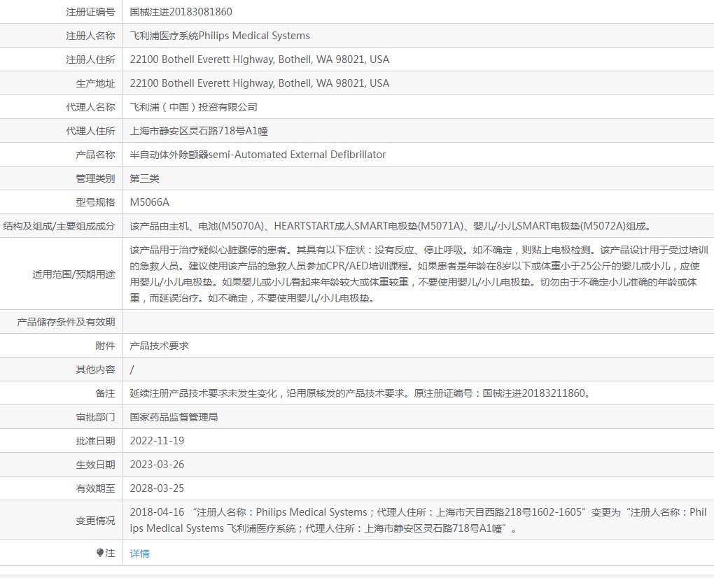This screenshot has height=578, width=714.
Task: Click the 代理人住所 label
Action: click(90, 131)
